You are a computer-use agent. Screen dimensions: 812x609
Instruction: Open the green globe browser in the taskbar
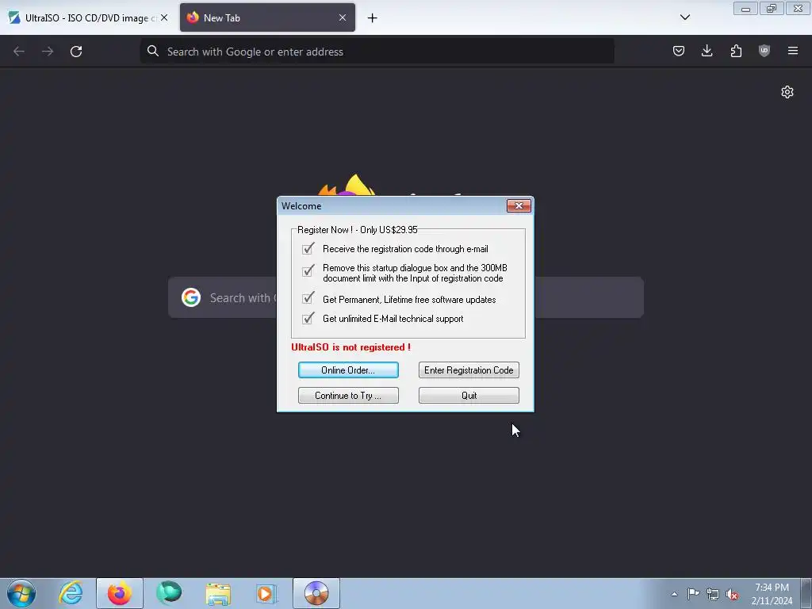[169, 593]
